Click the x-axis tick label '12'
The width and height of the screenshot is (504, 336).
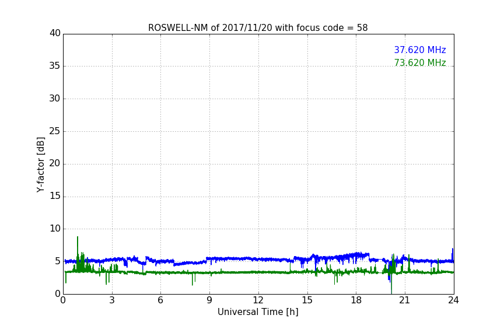coord(258,300)
